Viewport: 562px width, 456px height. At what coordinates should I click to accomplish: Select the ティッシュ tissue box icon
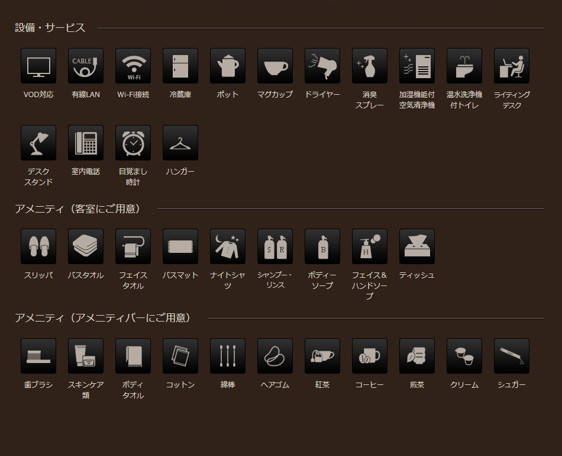417,246
